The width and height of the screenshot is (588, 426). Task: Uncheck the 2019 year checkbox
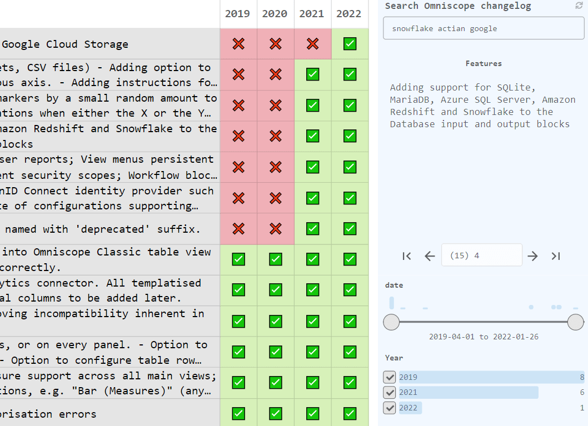[390, 377]
